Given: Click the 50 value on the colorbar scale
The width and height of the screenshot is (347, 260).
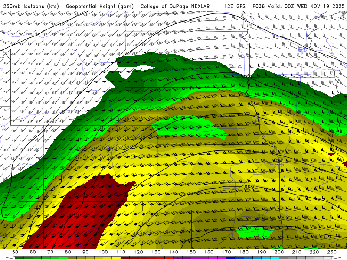Looking at the screenshot, I should click(15, 252).
